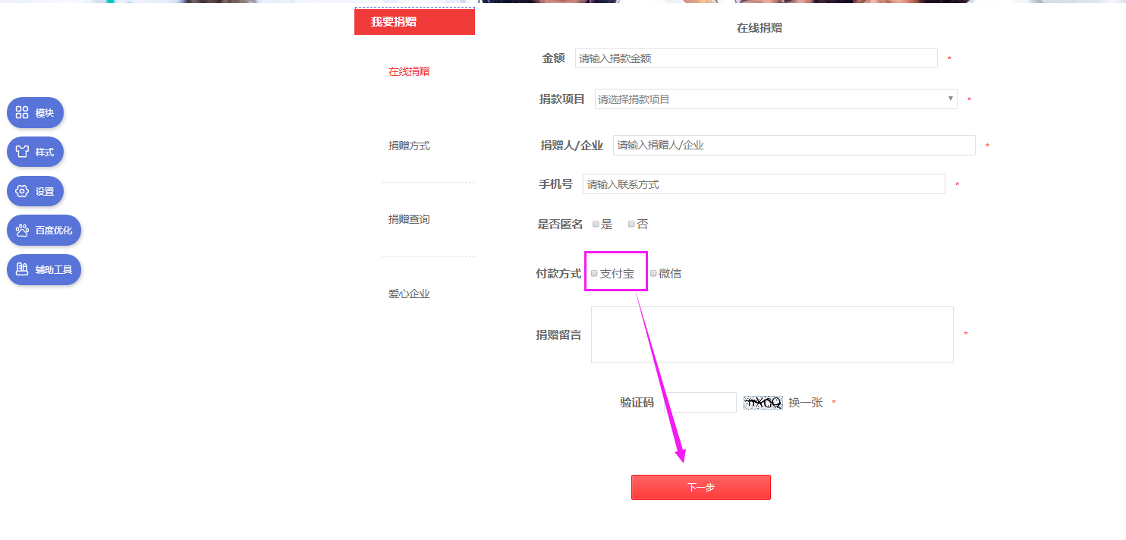Image resolution: width=1126 pixels, height=540 pixels.
Task: Go to 捐赠方式 in side menu
Action: click(x=409, y=146)
